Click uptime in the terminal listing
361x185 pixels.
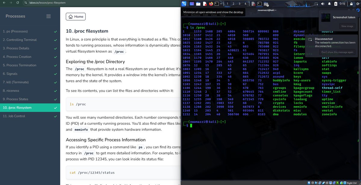coord(328,99)
